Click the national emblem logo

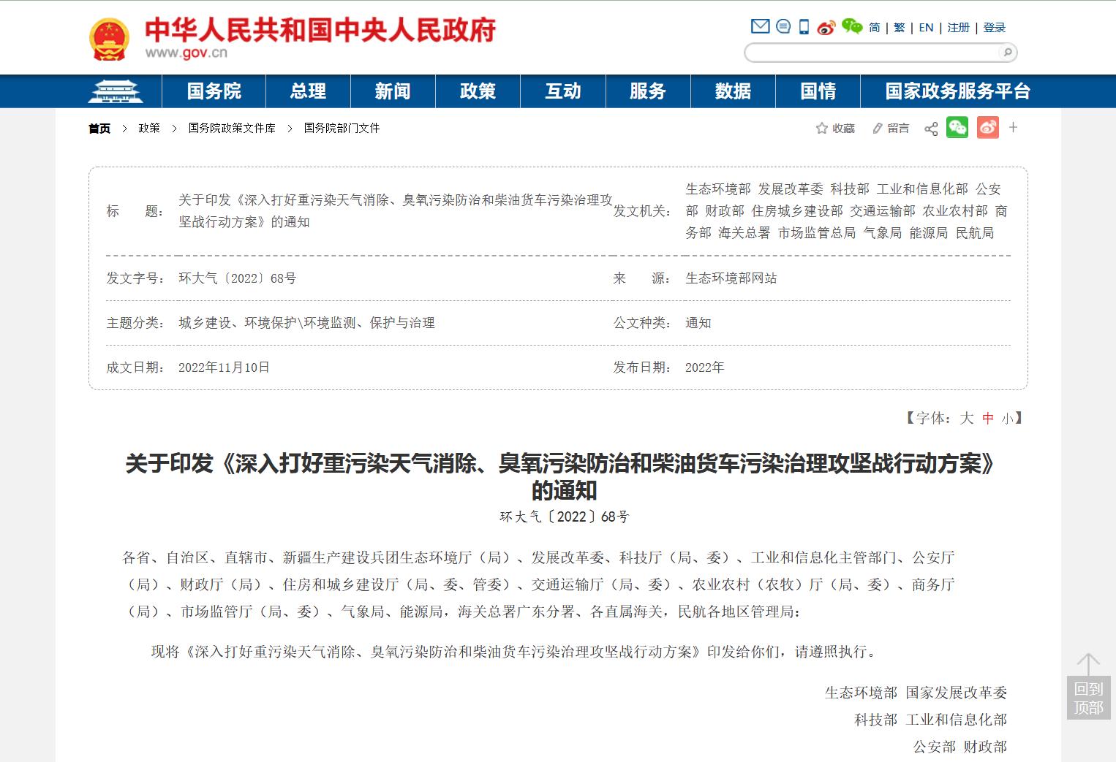tap(109, 39)
